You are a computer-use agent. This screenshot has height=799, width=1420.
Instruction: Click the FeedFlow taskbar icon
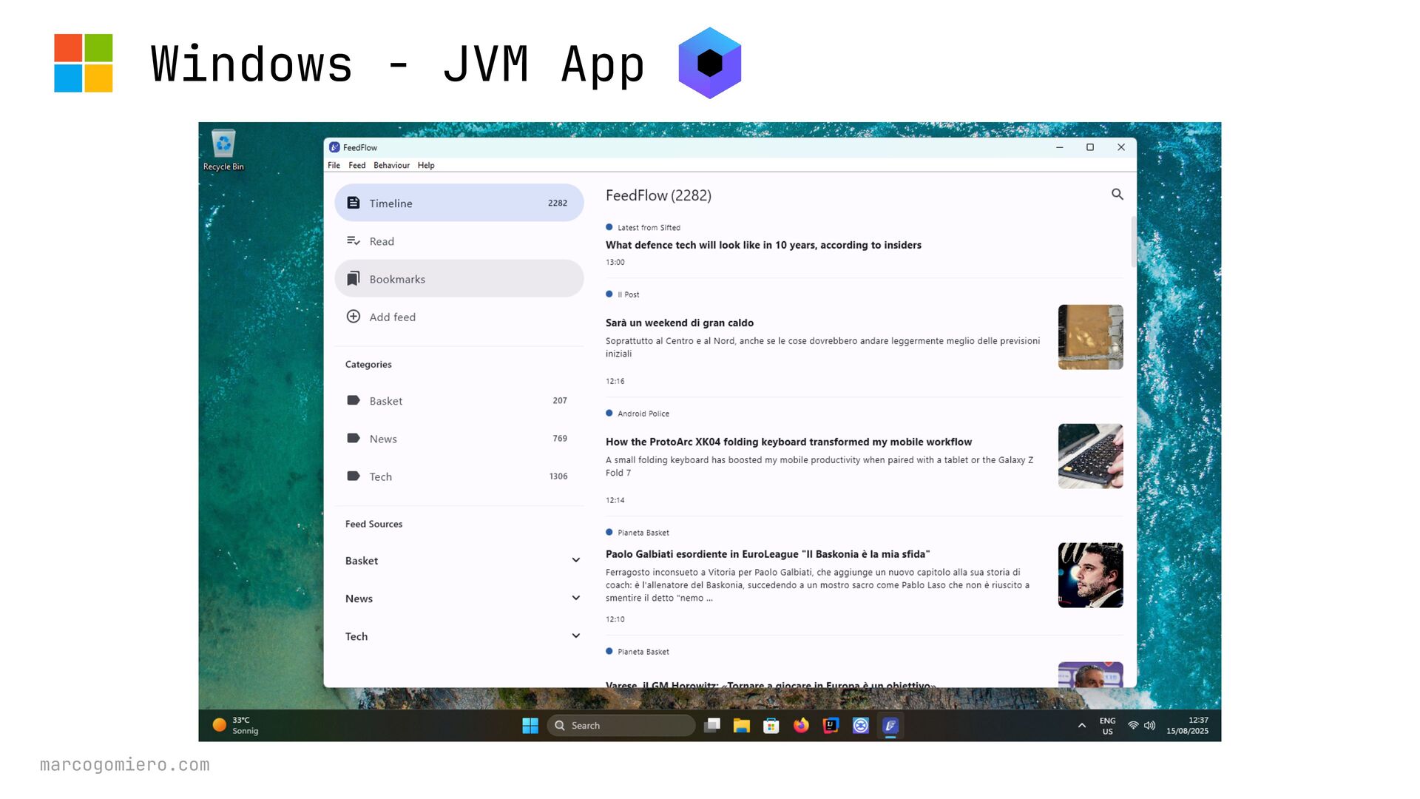point(890,726)
